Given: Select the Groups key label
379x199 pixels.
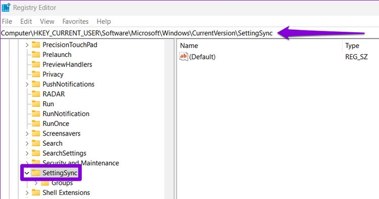Looking at the screenshot, I should (x=62, y=183).
